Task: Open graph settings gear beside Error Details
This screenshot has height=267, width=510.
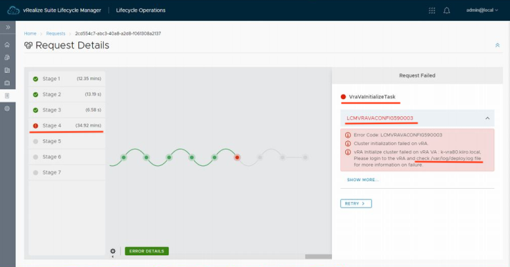Action: coord(113,251)
